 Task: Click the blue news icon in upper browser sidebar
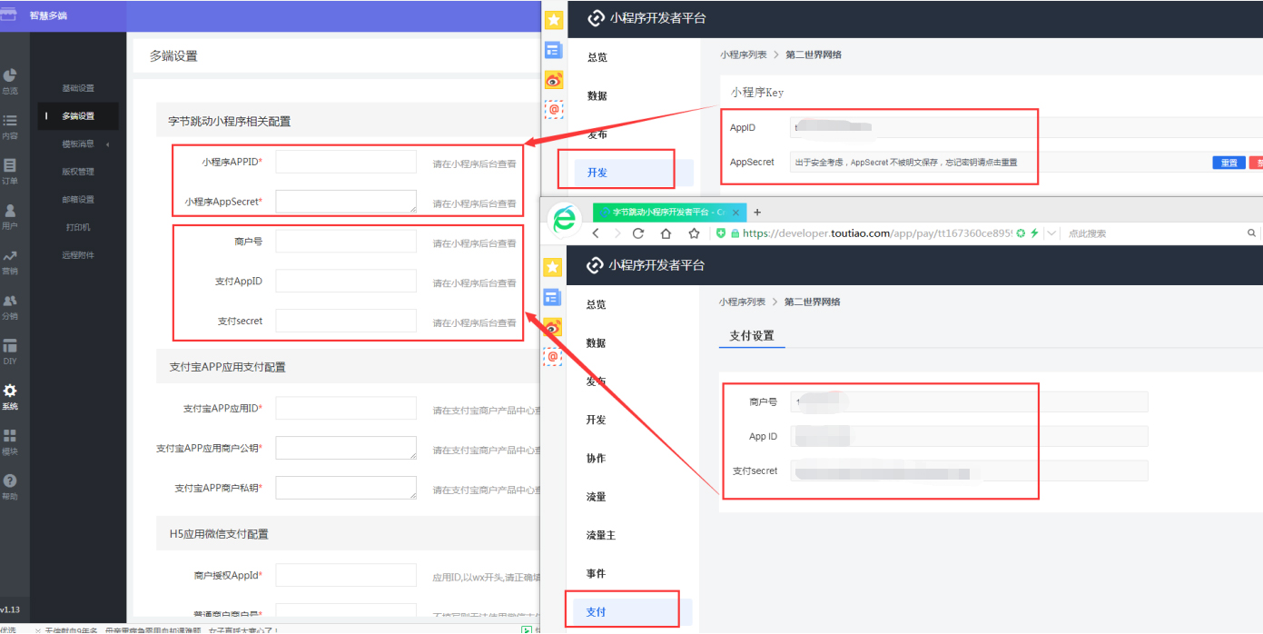[x=553, y=50]
